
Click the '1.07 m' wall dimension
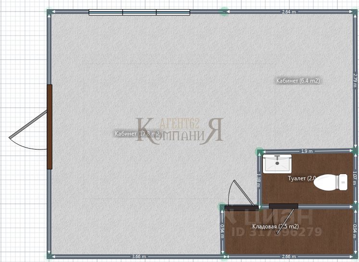(x=355, y=178)
